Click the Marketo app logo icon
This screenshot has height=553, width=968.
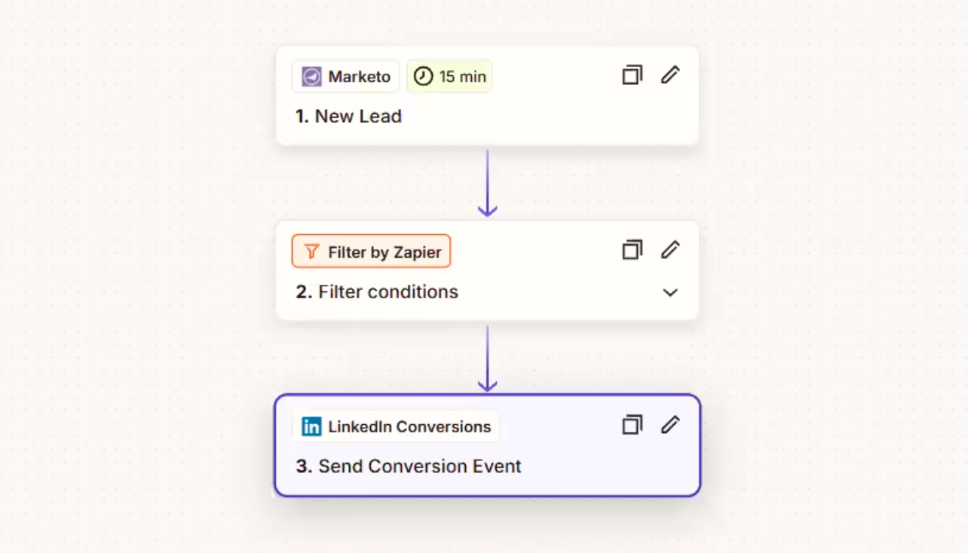pos(311,77)
